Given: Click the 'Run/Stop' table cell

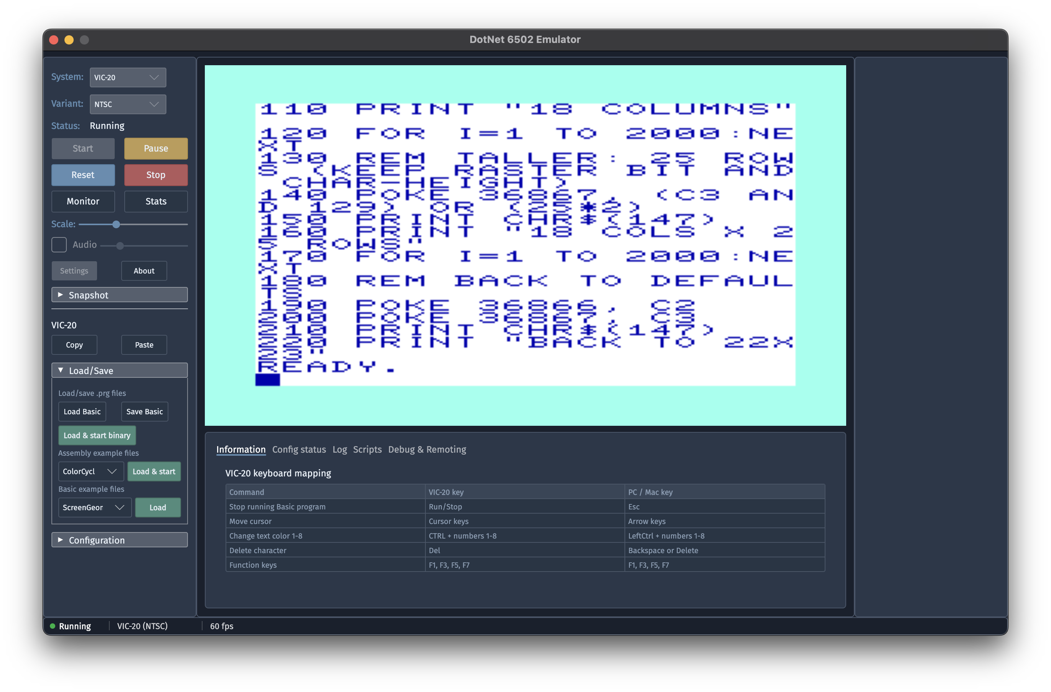Looking at the screenshot, I should tap(525, 507).
